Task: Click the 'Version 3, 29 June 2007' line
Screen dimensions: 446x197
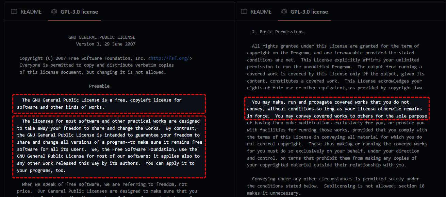Action: coord(106,44)
